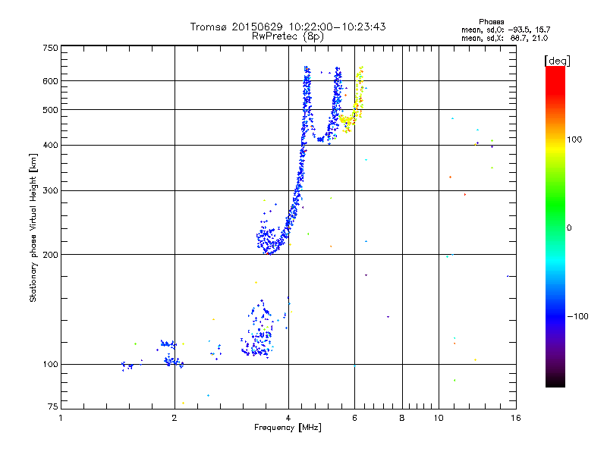Click the plot title 'Tromsø 20150629 10:22:00-10:23:43'
The image size is (607, 455).
click(288, 27)
